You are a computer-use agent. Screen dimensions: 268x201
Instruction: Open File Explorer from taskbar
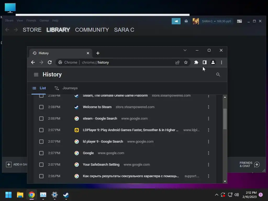coord(20,195)
